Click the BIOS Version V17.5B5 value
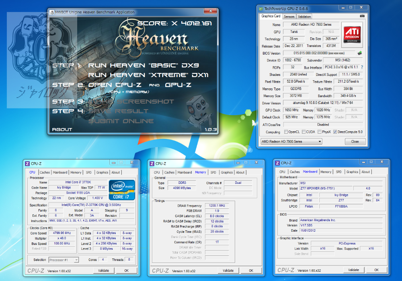The image size is (402, 281). pyautogui.click(x=341, y=225)
